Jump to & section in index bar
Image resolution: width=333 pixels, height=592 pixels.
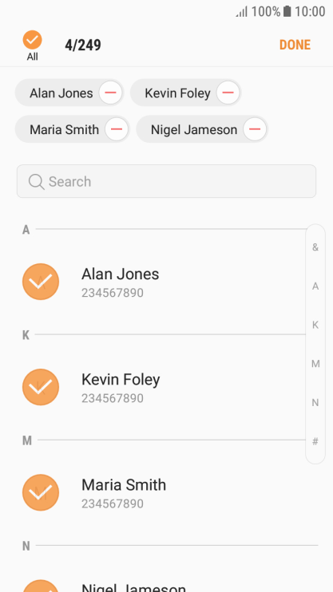coord(315,247)
